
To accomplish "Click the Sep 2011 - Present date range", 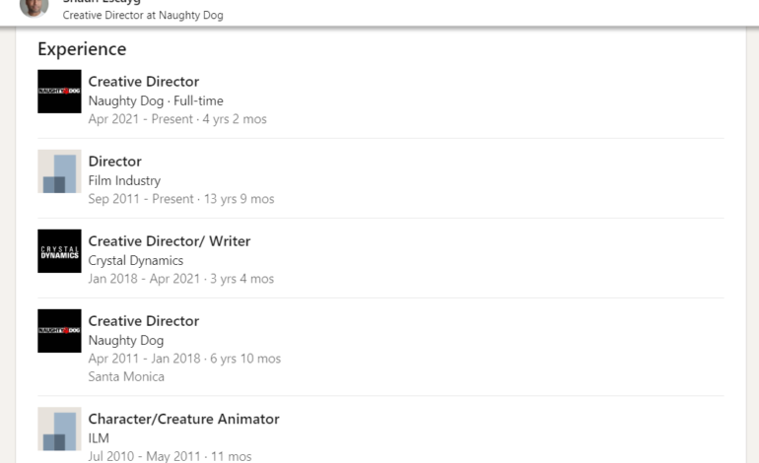I will [x=141, y=199].
